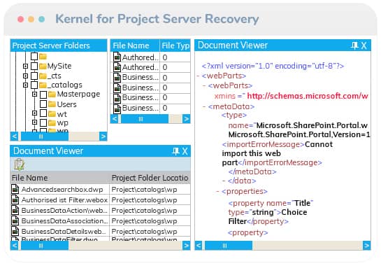Image resolution: width=381 pixels, height=266 pixels.
Task: Select the Advancedsearchbox.dwp file name
Action: [62, 189]
